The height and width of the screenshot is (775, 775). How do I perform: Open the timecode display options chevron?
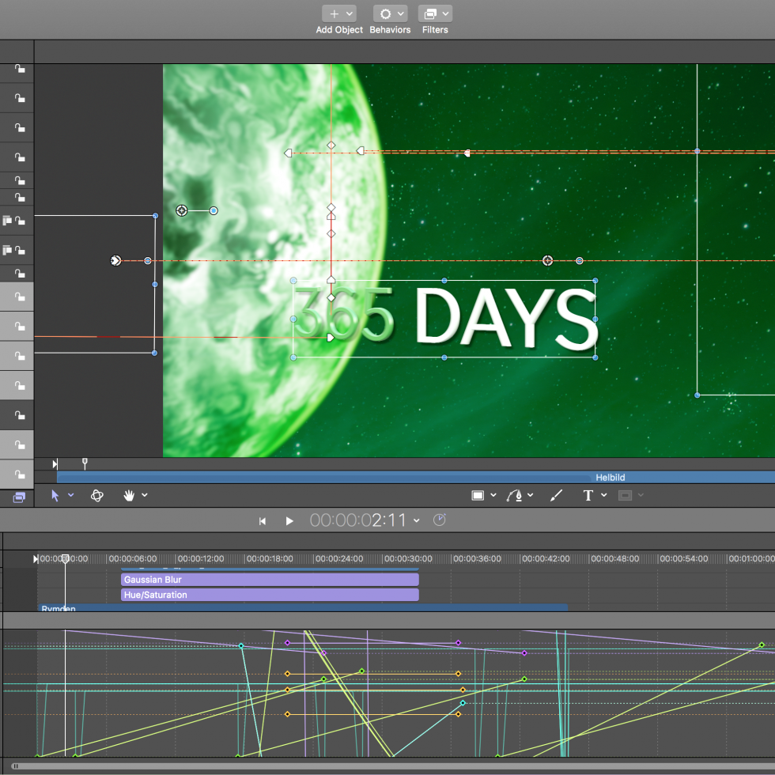click(x=417, y=520)
